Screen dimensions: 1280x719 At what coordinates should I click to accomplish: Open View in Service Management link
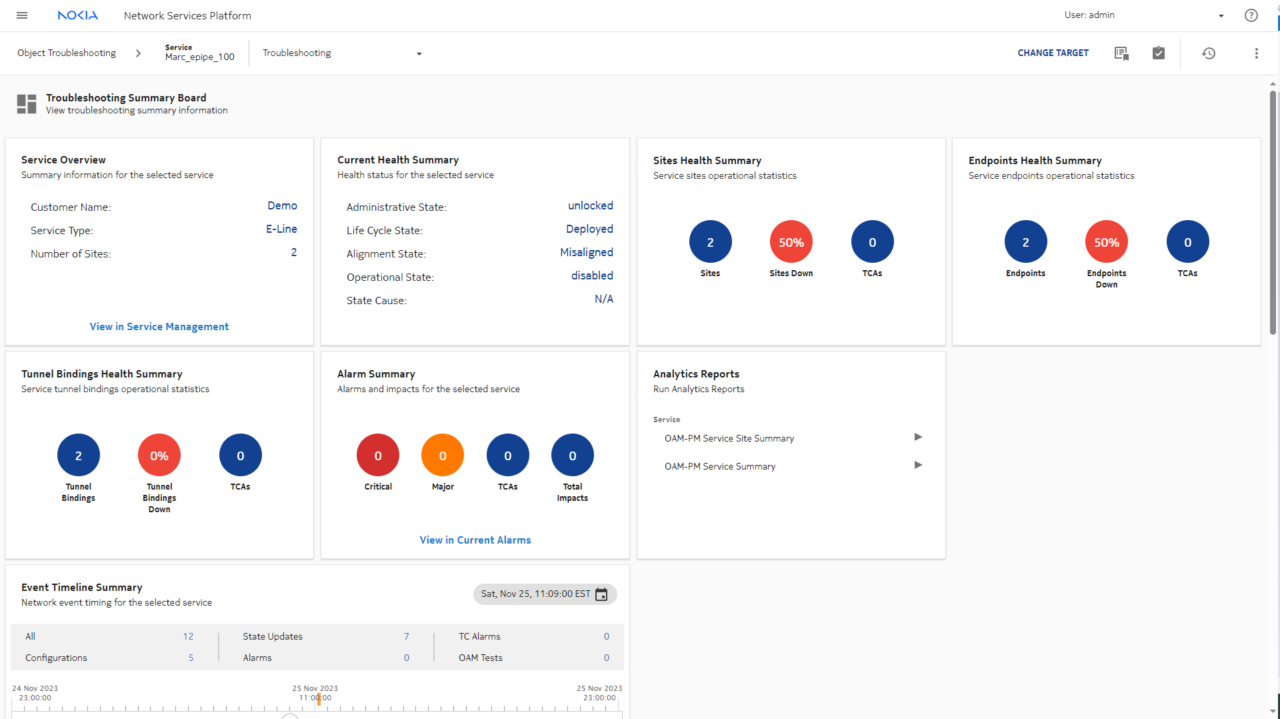point(159,327)
